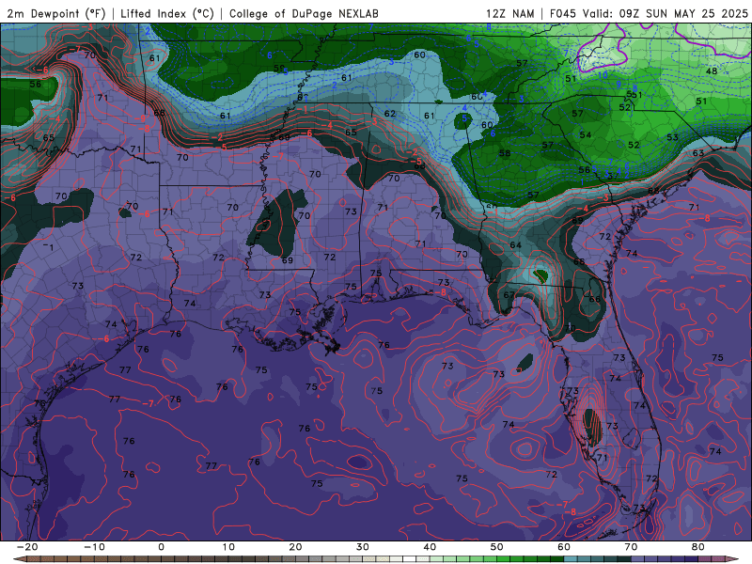
Task: Click the '67' dewpoint value on the map
Action: coord(509,295)
